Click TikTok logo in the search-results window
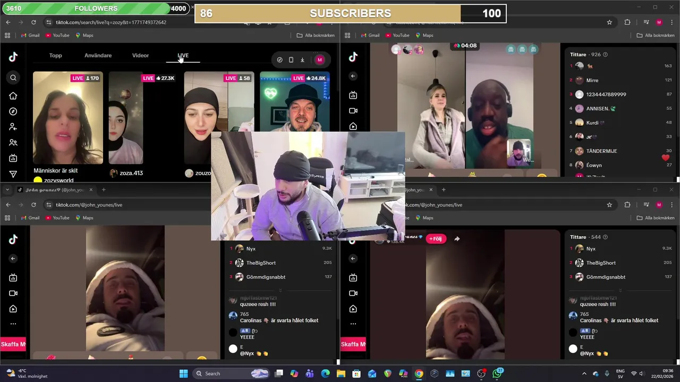The width and height of the screenshot is (680, 382). click(x=13, y=57)
